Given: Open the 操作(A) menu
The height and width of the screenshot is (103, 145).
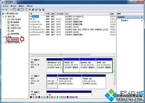Looking at the screenshot, I should coord(13,6).
